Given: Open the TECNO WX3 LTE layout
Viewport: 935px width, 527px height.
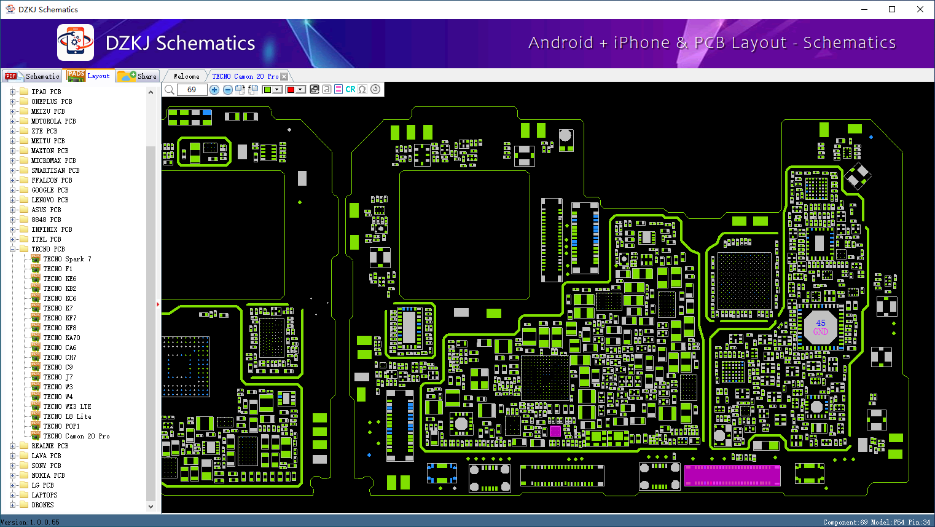Looking at the screenshot, I should tap(67, 406).
